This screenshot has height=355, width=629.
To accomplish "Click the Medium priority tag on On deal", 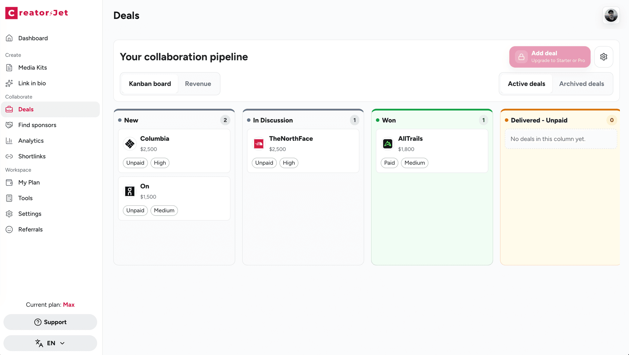I will (x=164, y=211).
